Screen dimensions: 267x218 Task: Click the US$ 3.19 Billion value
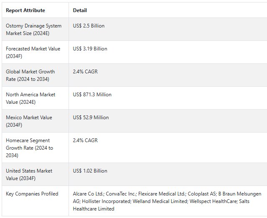tap(90, 49)
